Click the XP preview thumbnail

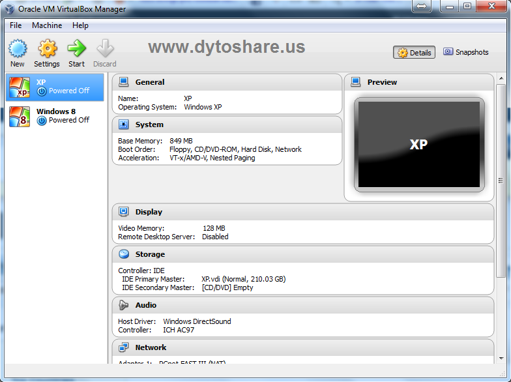[x=419, y=145]
